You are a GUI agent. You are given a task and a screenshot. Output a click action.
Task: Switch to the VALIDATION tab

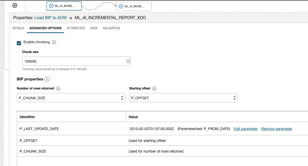(x=111, y=28)
